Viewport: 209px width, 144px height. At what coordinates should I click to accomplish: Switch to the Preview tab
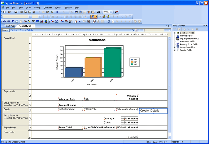(14, 30)
